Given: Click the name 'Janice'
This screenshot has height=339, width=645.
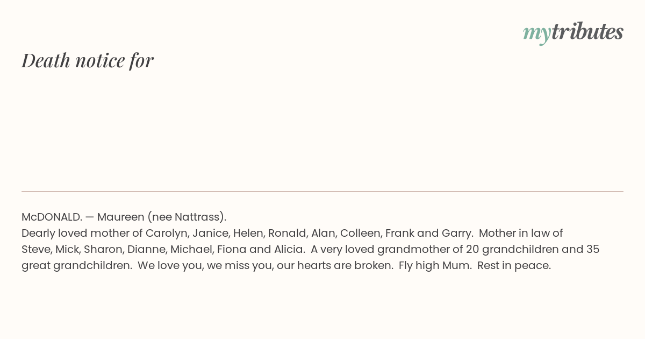Looking at the screenshot, I should [209, 233].
